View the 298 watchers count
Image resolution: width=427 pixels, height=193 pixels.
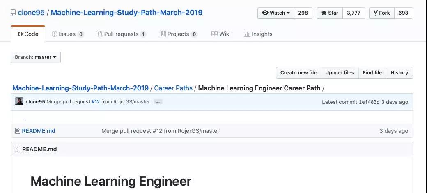303,13
